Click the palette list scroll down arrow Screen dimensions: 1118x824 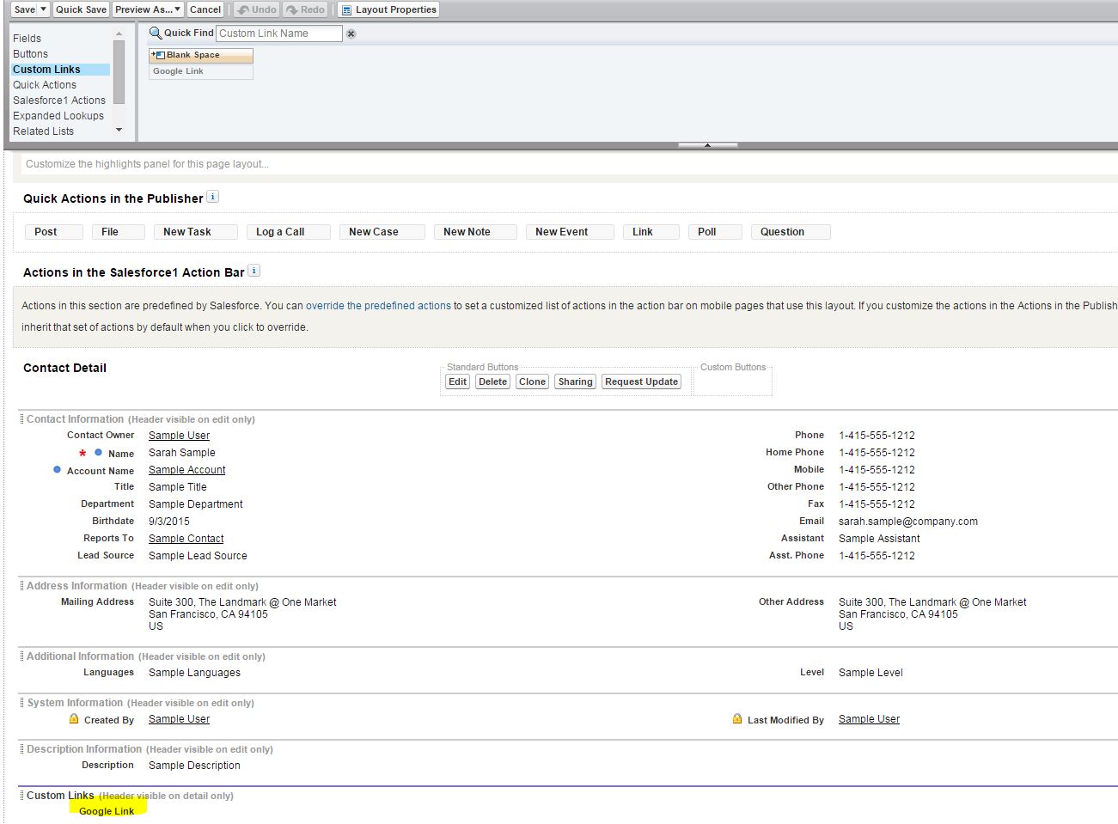[x=119, y=131]
